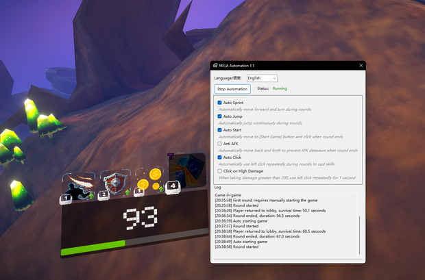The height and width of the screenshot is (280, 425).
Task: Enable the Anti AFK checkbox
Action: click(x=219, y=144)
